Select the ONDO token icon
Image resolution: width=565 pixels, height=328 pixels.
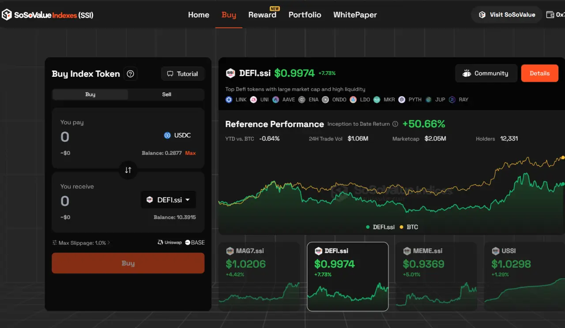tap(325, 100)
